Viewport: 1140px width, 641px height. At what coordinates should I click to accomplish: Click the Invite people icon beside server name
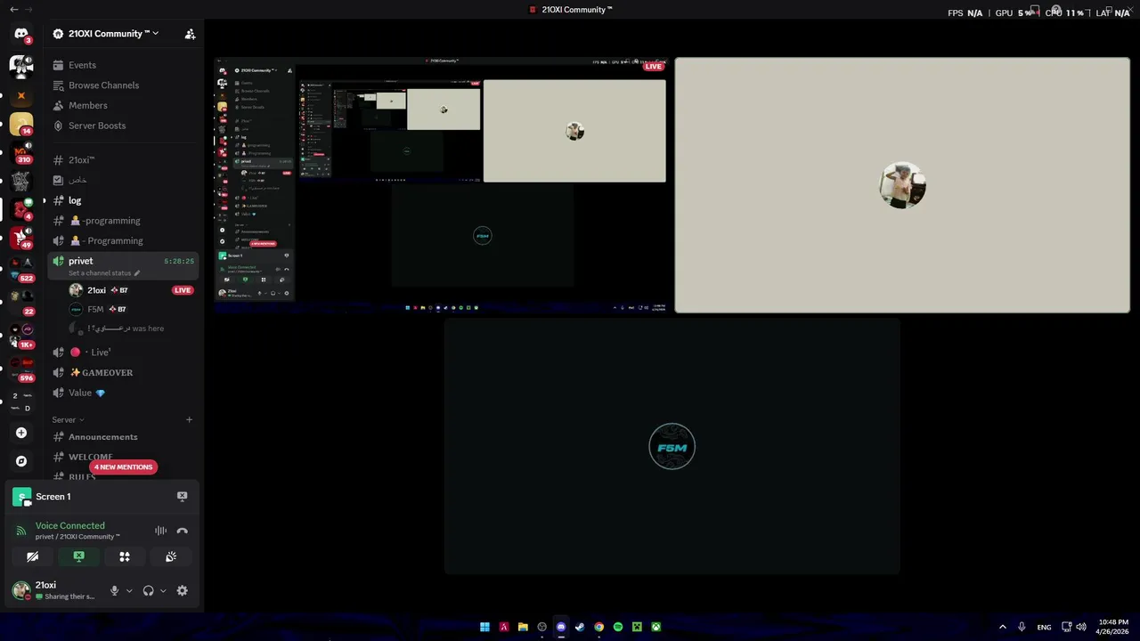[x=190, y=34]
